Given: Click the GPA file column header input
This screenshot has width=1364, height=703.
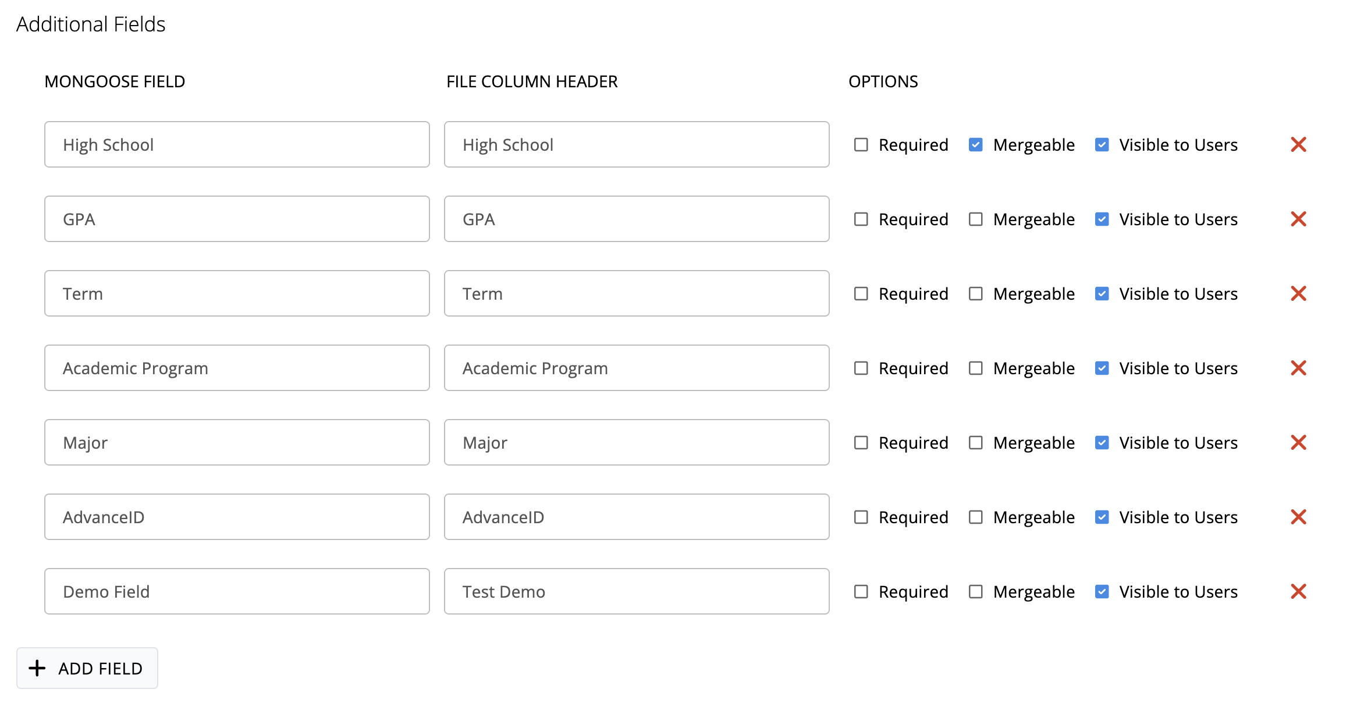Looking at the screenshot, I should (x=637, y=219).
